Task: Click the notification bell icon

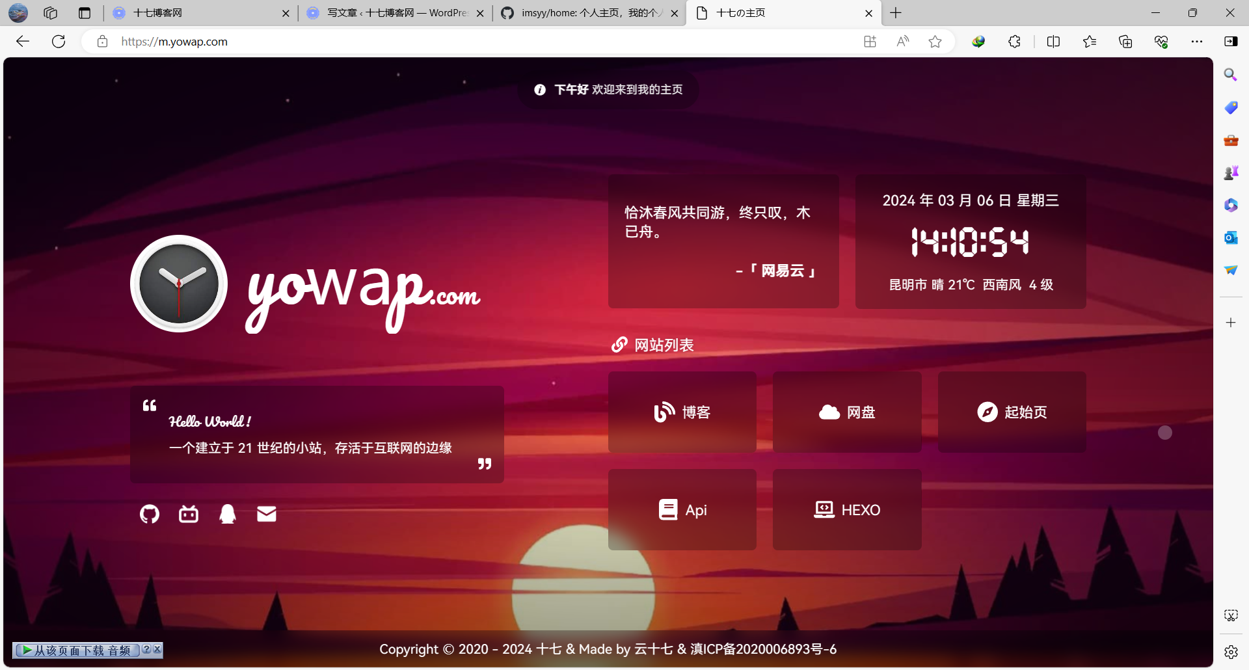Action: point(227,514)
